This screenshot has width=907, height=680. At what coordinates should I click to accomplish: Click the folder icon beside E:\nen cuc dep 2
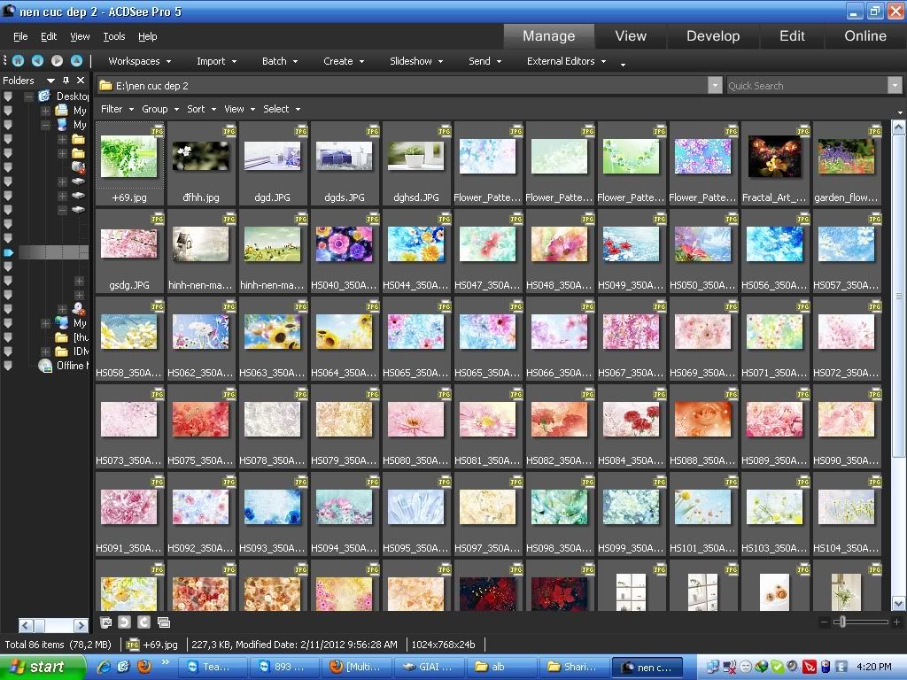[x=105, y=86]
